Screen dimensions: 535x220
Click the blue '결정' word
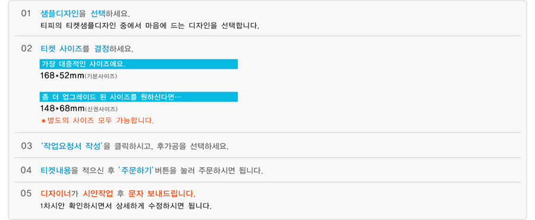click(x=101, y=48)
